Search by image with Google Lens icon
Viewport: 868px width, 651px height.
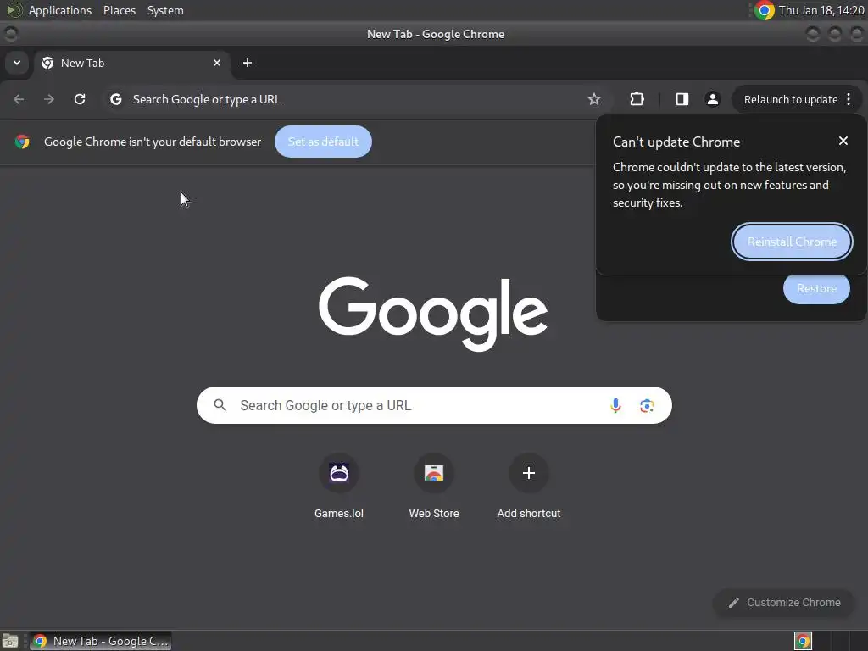tap(647, 406)
